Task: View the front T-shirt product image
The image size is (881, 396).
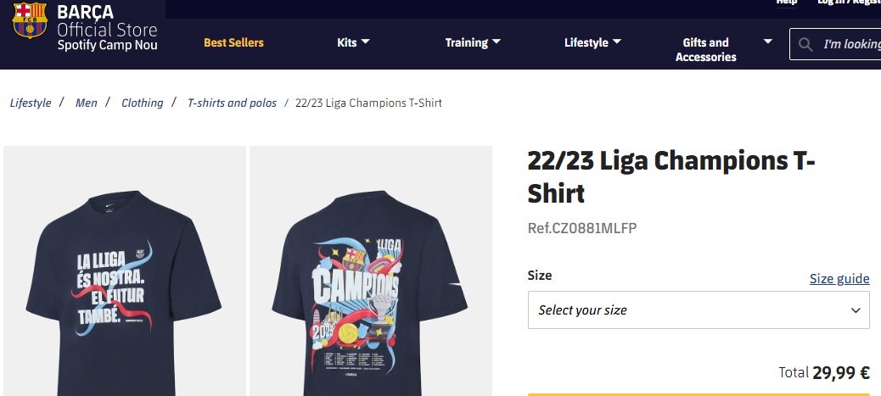Action: point(125,271)
